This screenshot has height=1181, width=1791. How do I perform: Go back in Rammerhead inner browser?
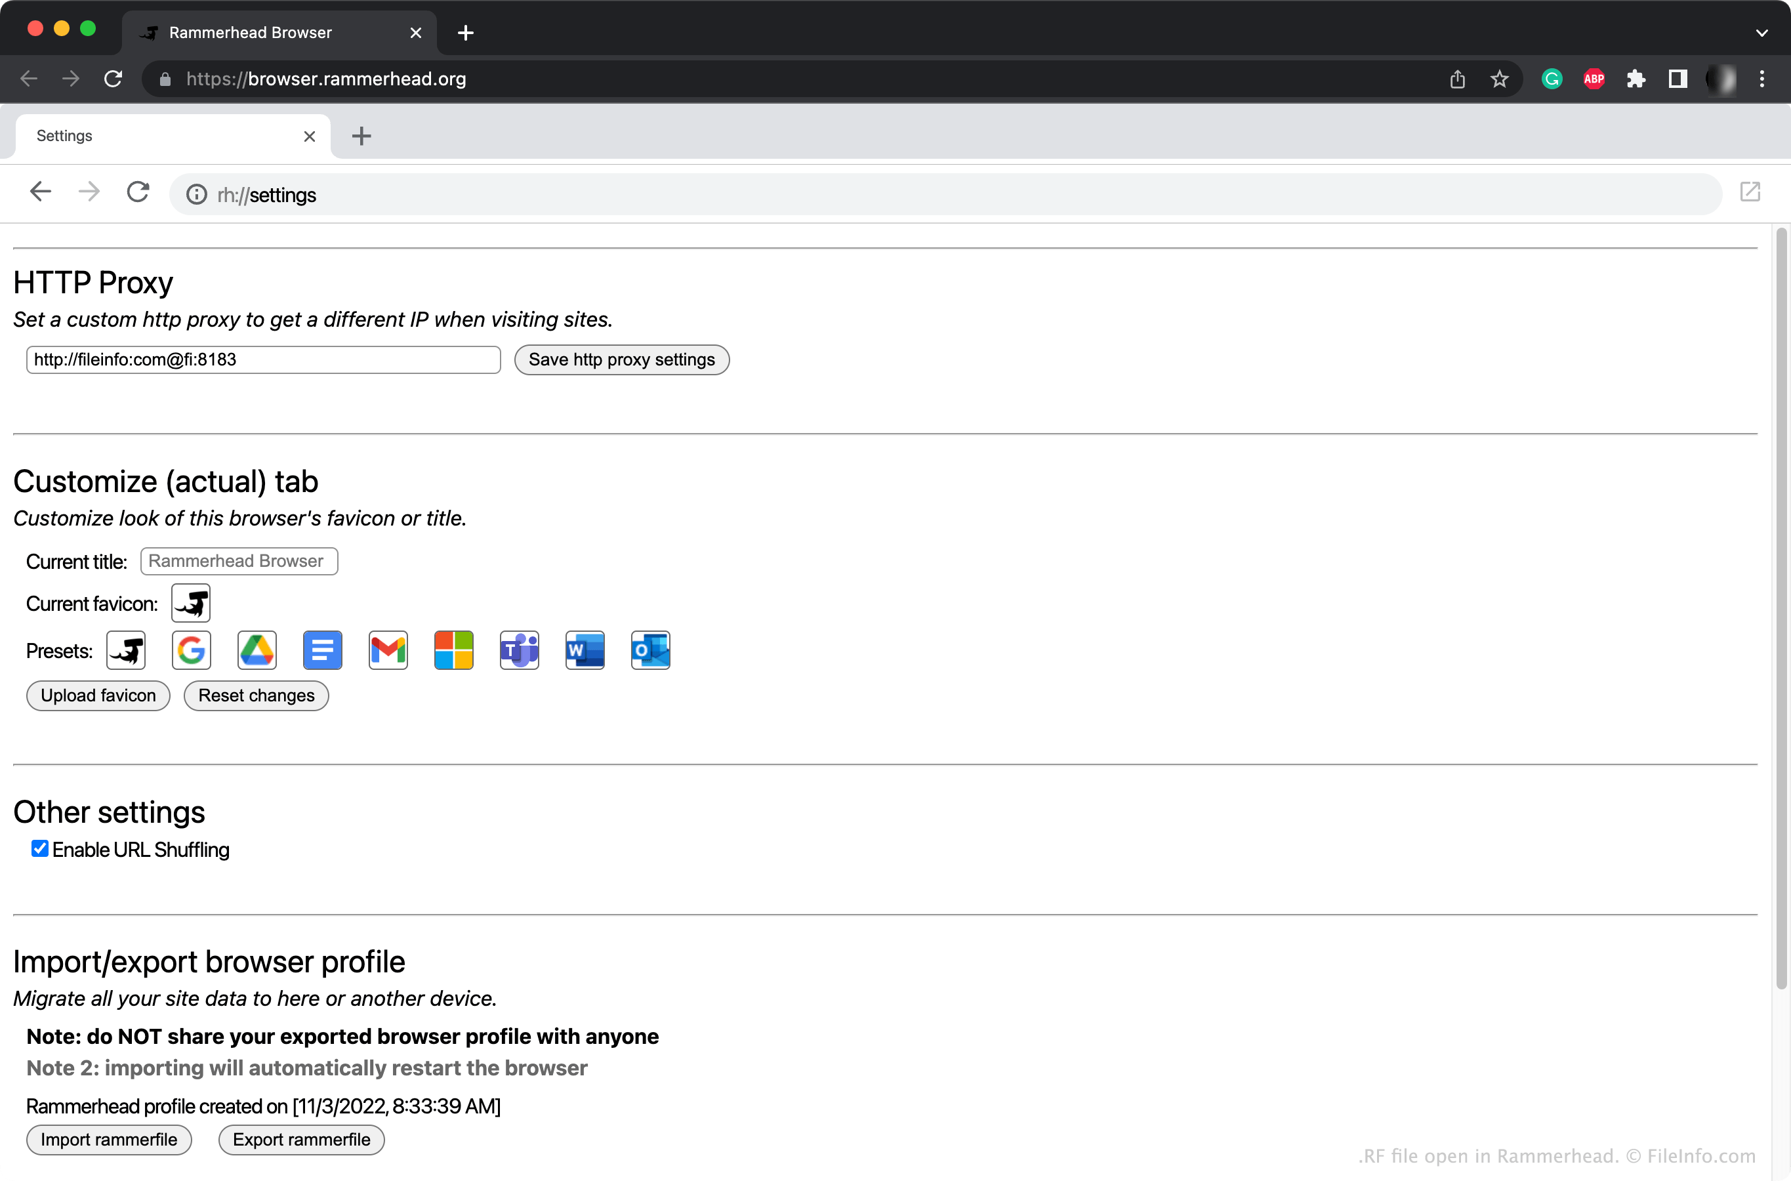coord(41,193)
